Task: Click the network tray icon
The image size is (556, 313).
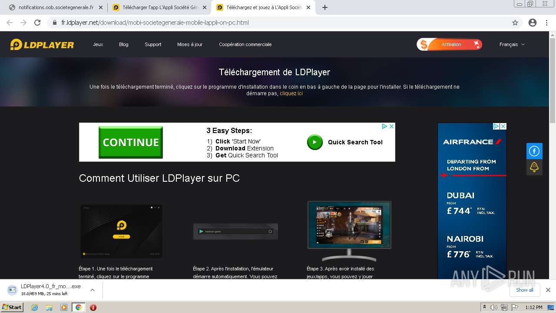Action: (504, 307)
